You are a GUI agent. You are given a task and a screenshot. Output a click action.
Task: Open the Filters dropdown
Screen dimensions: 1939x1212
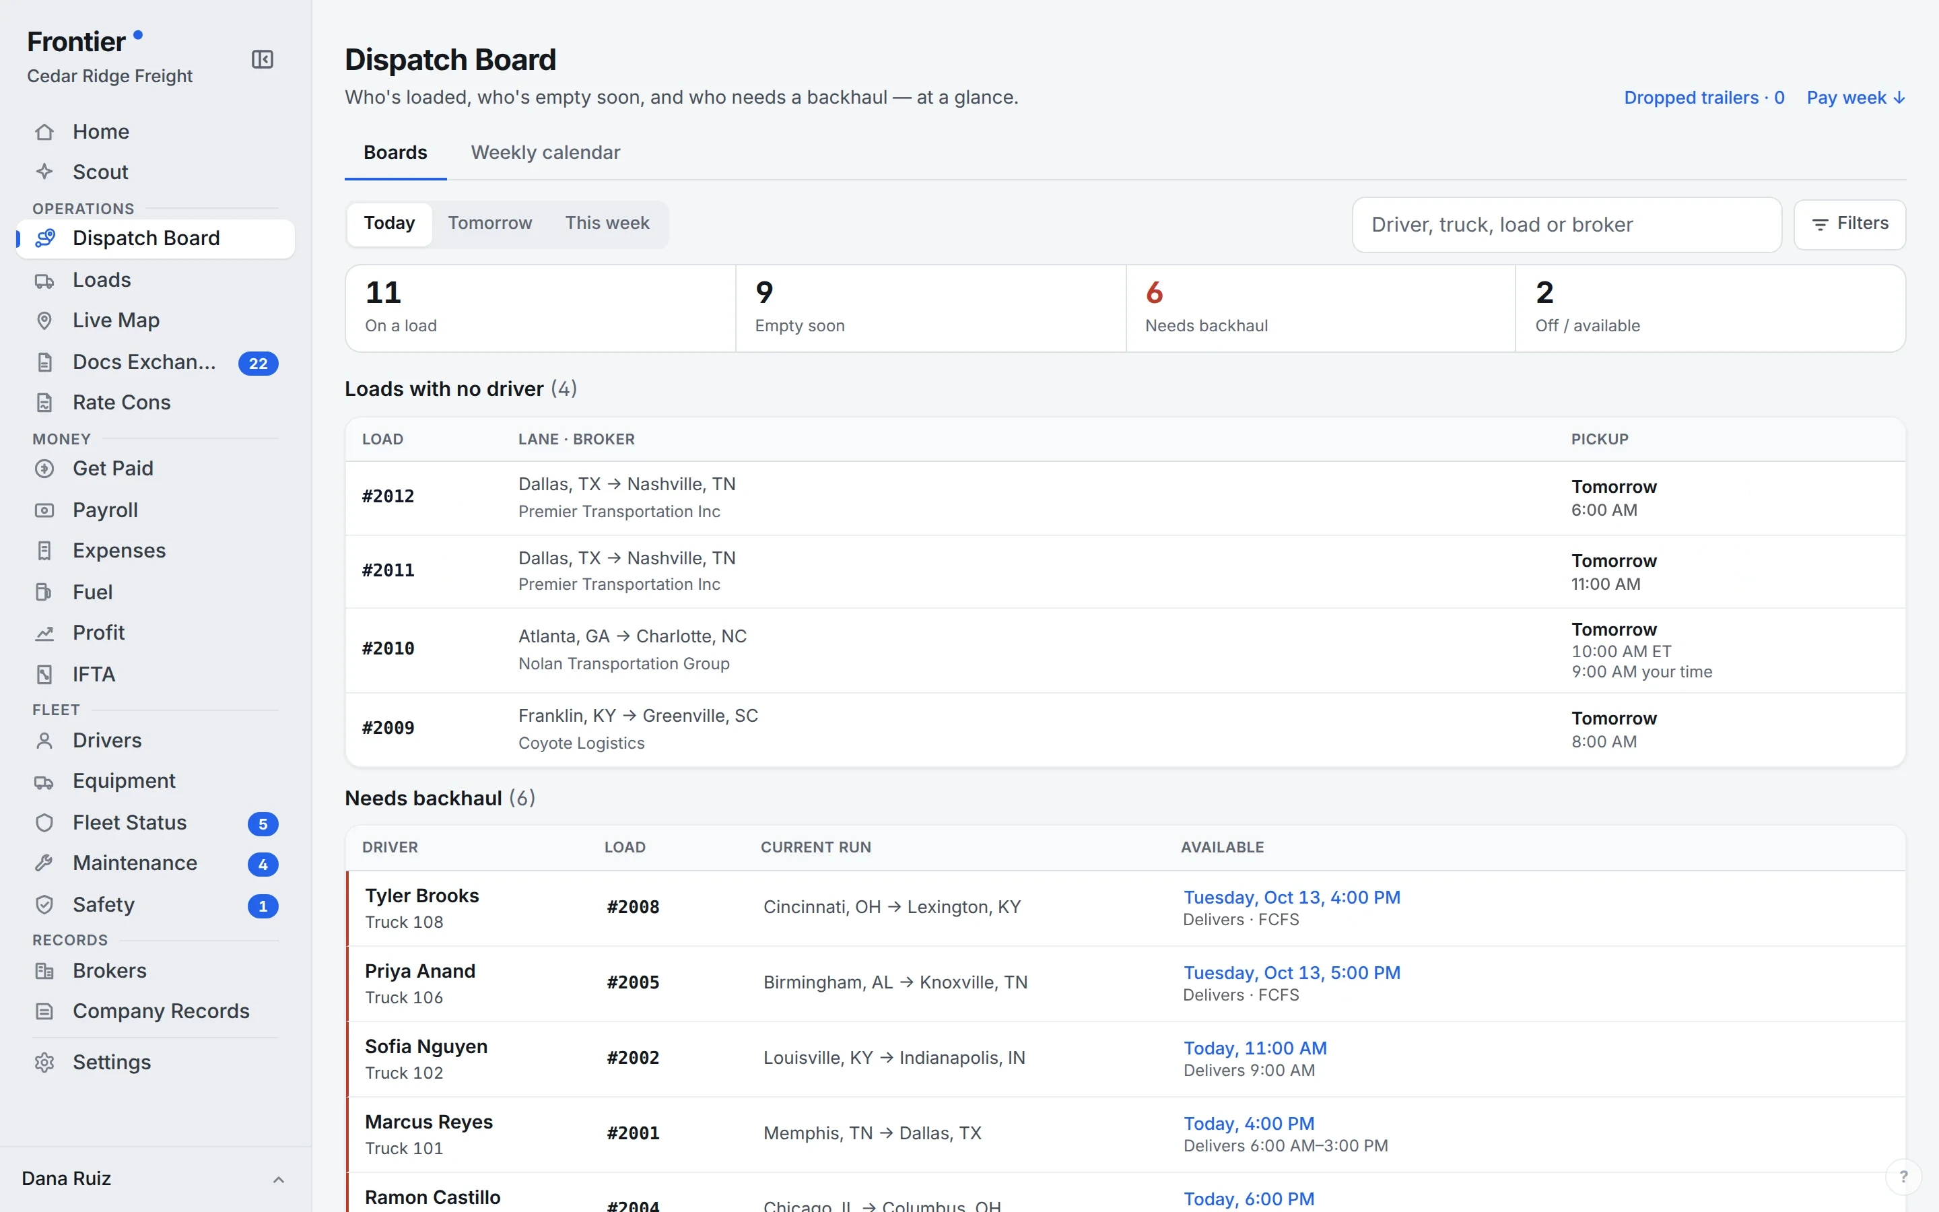tap(1849, 224)
